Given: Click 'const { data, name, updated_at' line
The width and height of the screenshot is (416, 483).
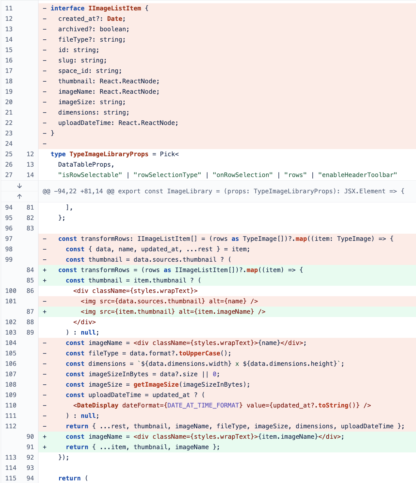Looking at the screenshot, I should click(x=227, y=249).
